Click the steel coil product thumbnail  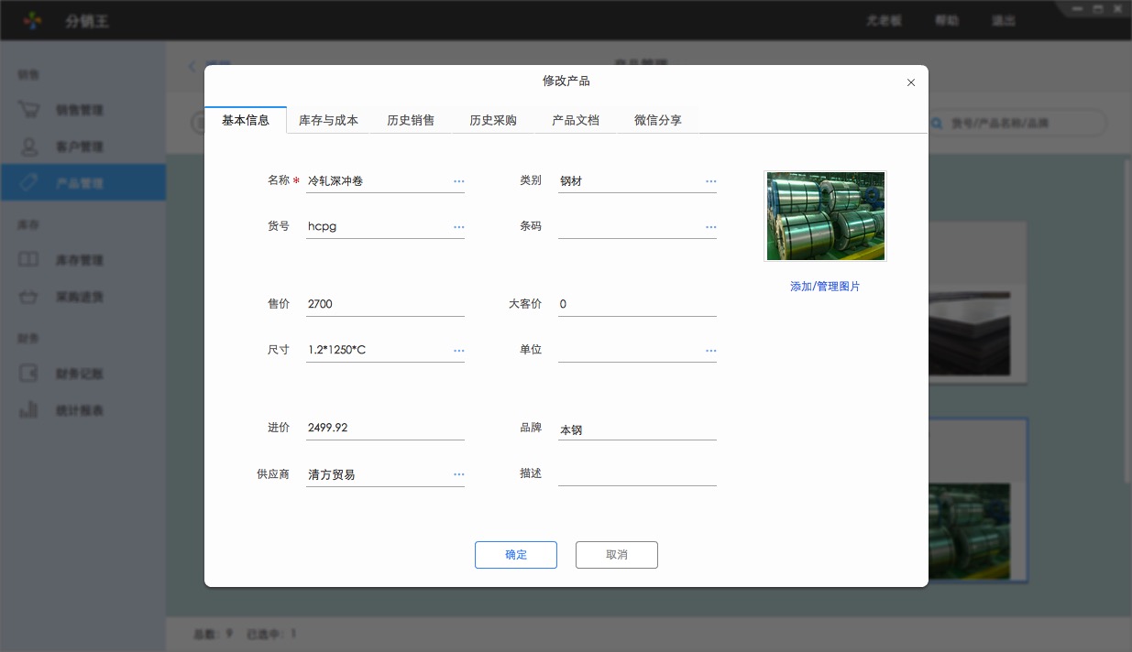(825, 216)
